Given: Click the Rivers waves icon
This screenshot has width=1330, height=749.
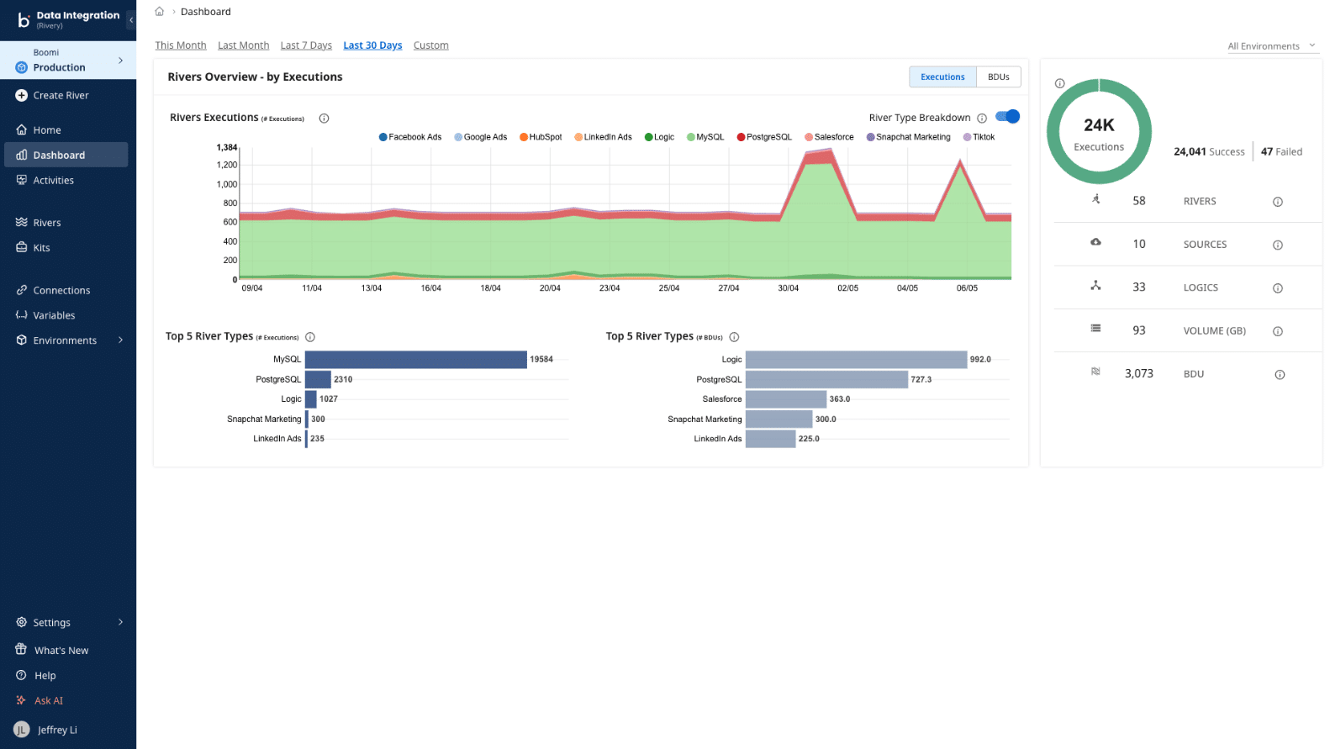Looking at the screenshot, I should 22,222.
